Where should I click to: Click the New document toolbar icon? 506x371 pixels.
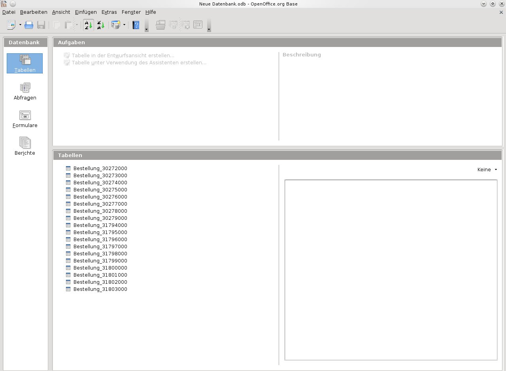11,25
